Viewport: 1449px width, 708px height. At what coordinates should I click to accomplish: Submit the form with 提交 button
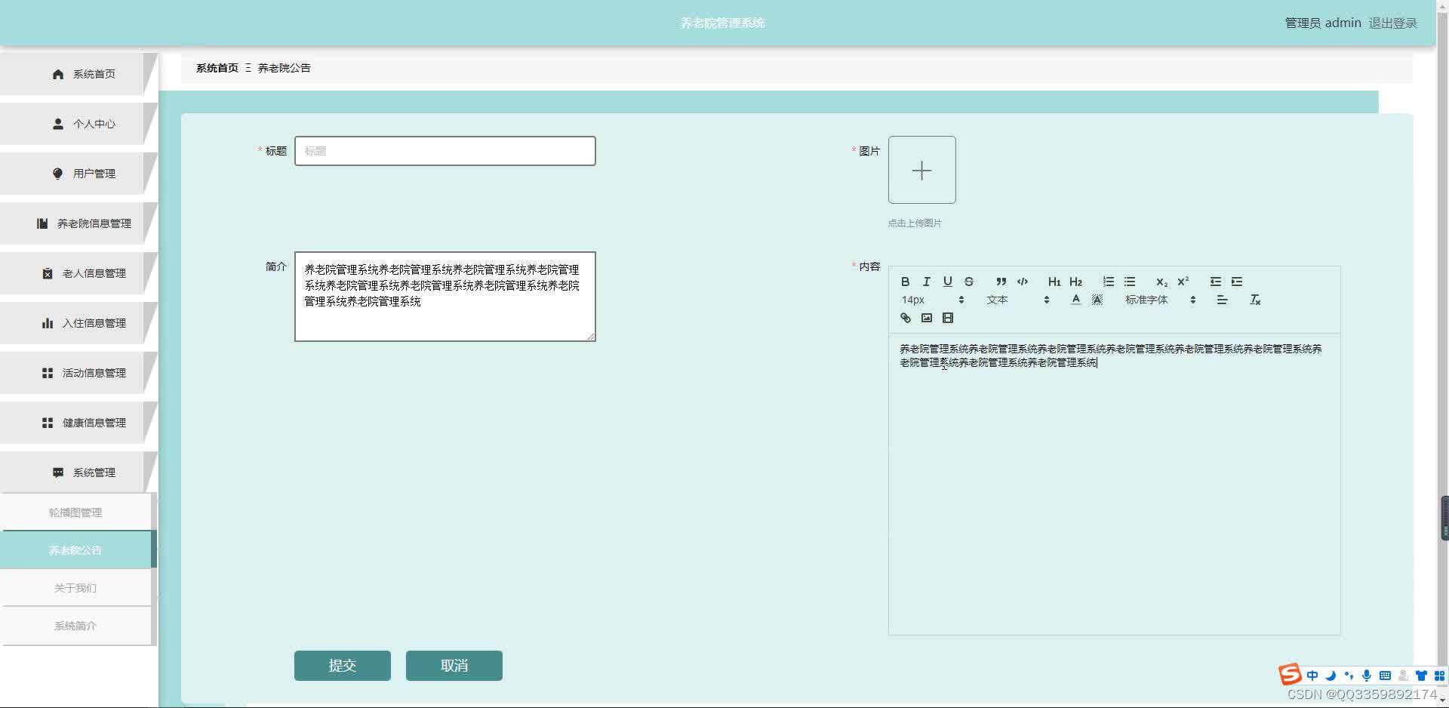342,666
